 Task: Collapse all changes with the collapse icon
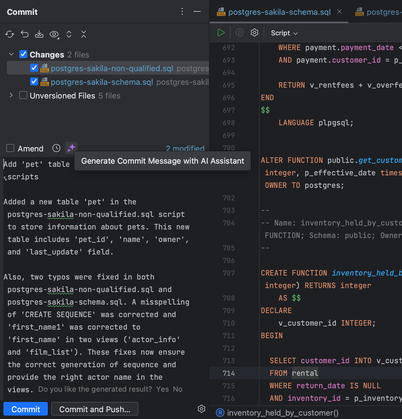(x=84, y=34)
